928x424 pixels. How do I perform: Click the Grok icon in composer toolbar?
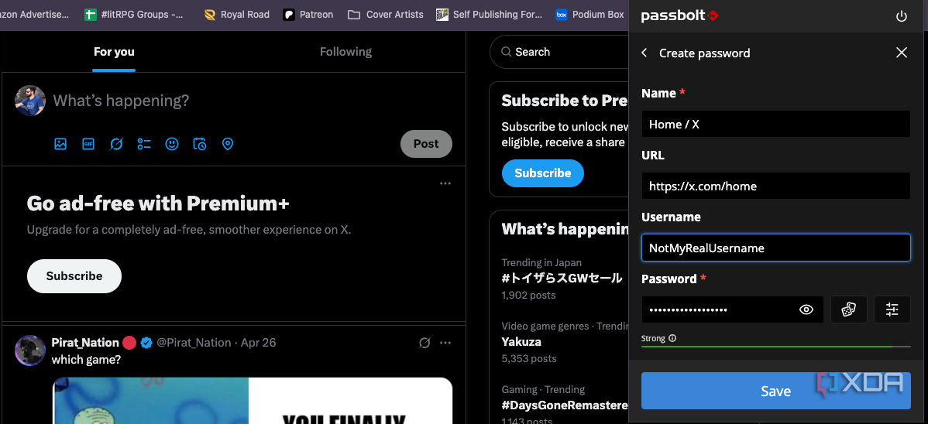(116, 144)
